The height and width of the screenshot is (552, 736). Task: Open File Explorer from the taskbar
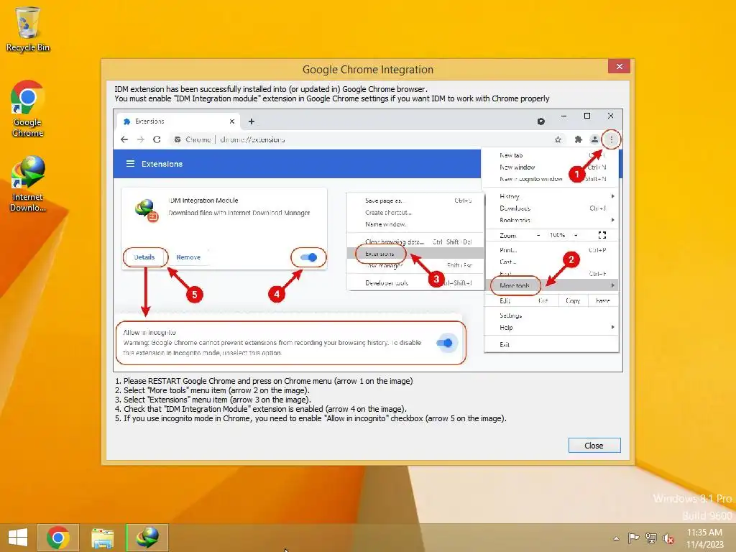[x=102, y=538]
